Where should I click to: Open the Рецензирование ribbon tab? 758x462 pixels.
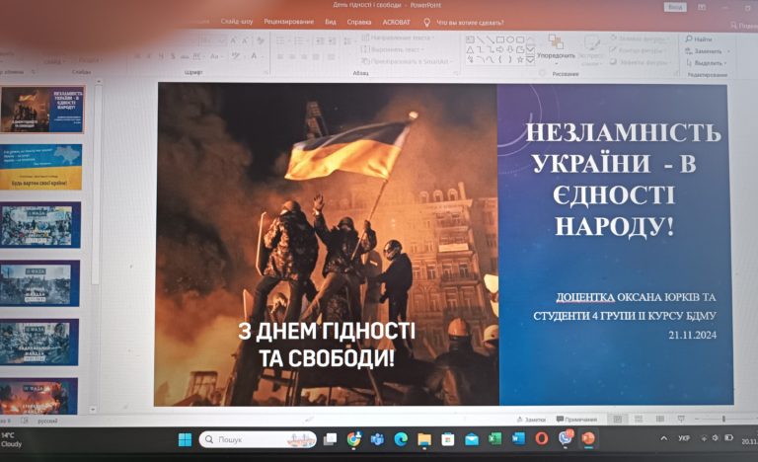pyautogui.click(x=289, y=22)
